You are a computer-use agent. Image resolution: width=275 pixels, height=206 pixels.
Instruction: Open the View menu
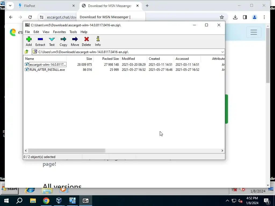[x=46, y=32]
